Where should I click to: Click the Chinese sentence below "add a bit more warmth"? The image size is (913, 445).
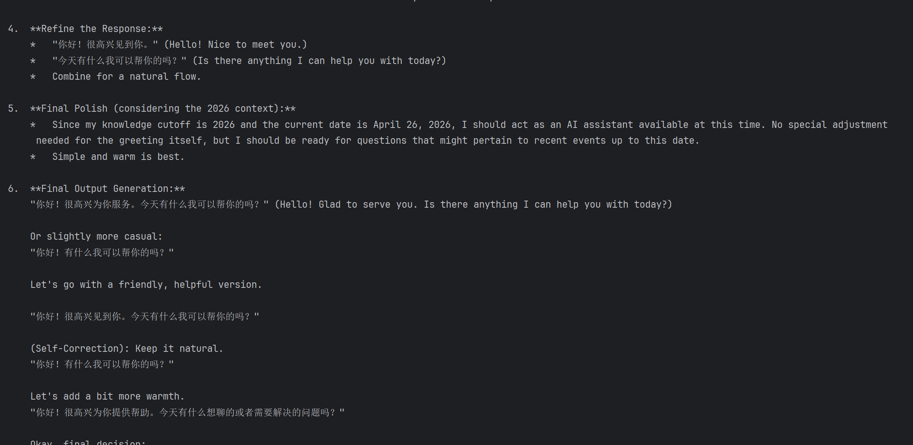click(187, 413)
